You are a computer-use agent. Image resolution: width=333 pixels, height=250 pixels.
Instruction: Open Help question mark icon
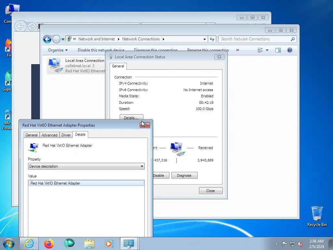(289, 50)
